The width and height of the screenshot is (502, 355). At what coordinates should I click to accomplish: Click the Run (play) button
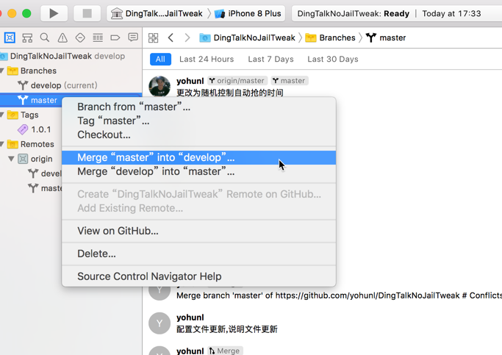(54, 13)
